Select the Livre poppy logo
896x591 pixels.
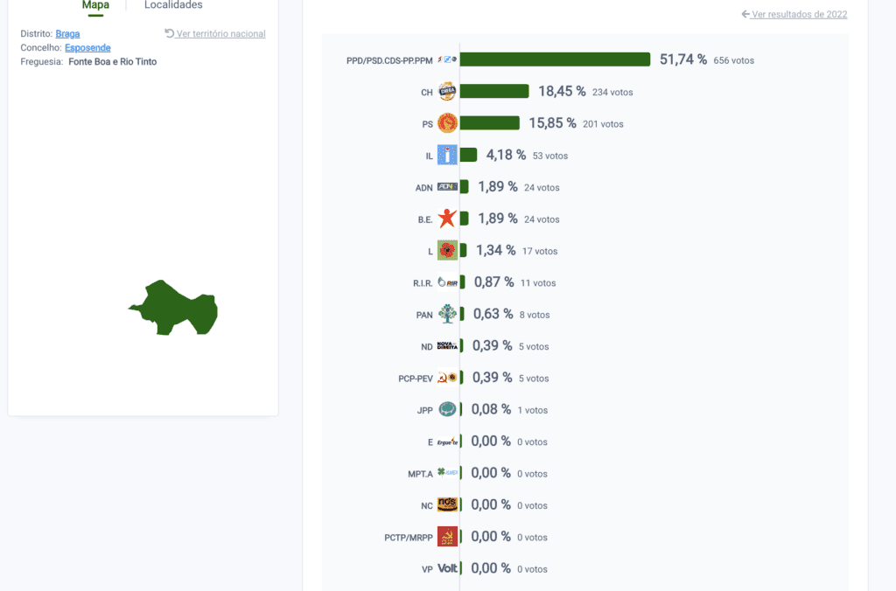click(x=447, y=250)
